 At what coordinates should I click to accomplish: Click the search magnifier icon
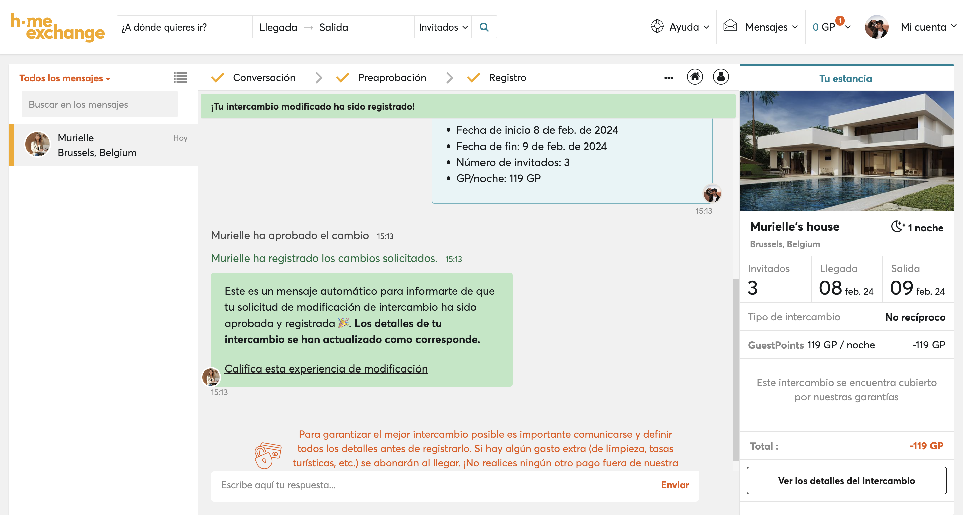point(484,27)
